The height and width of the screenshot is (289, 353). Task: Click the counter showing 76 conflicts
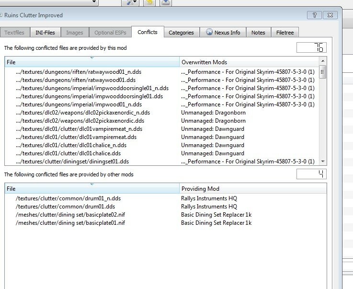click(x=311, y=47)
